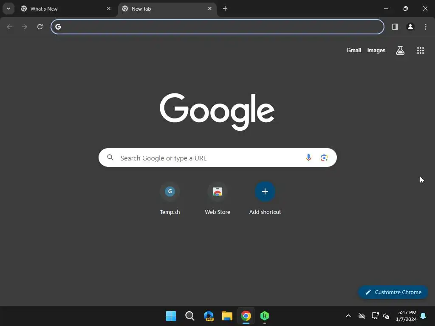
Task: Open the tab search dropdown arrow
Action: click(8, 8)
